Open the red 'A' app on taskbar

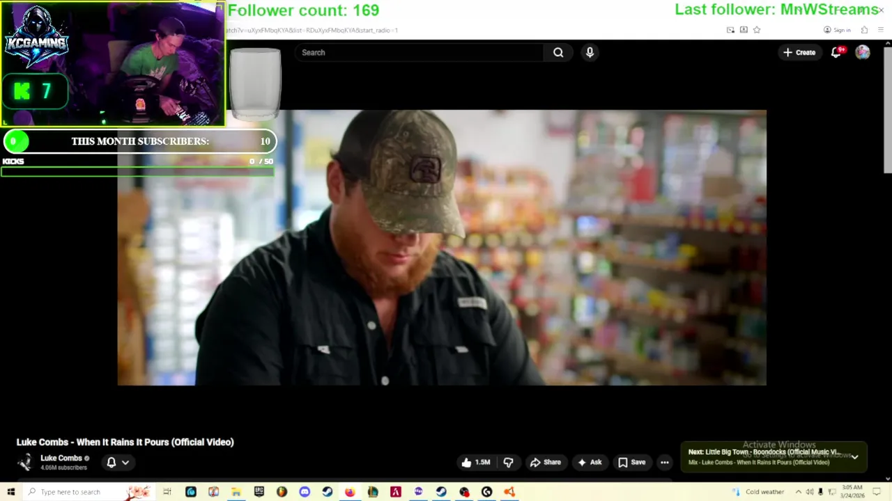pyautogui.click(x=396, y=492)
